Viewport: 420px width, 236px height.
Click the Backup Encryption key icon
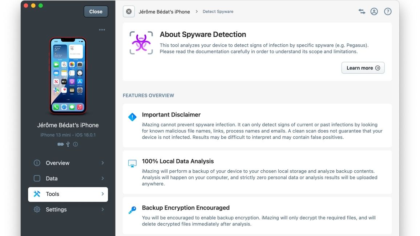(x=132, y=210)
